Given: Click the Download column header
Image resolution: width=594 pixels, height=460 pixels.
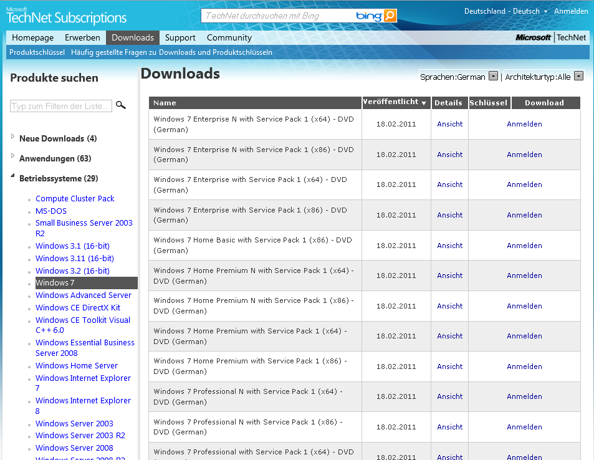Looking at the screenshot, I should (546, 103).
